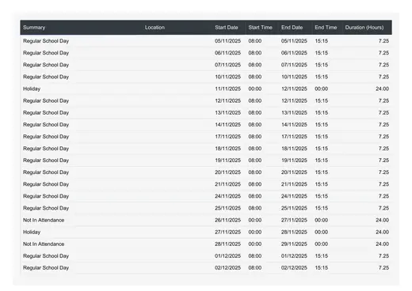
Task: Click start date 11/11/2025
Action: [227, 89]
